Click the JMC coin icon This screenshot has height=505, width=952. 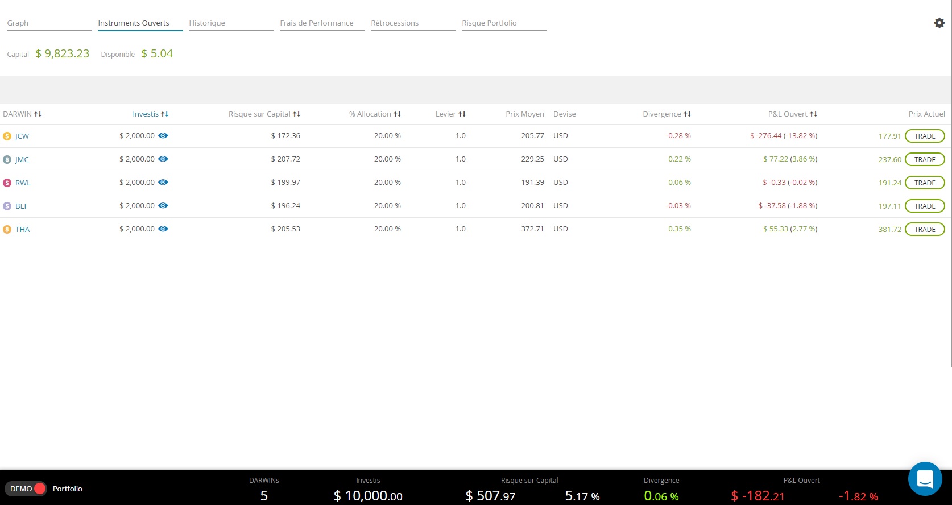pyautogui.click(x=7, y=160)
